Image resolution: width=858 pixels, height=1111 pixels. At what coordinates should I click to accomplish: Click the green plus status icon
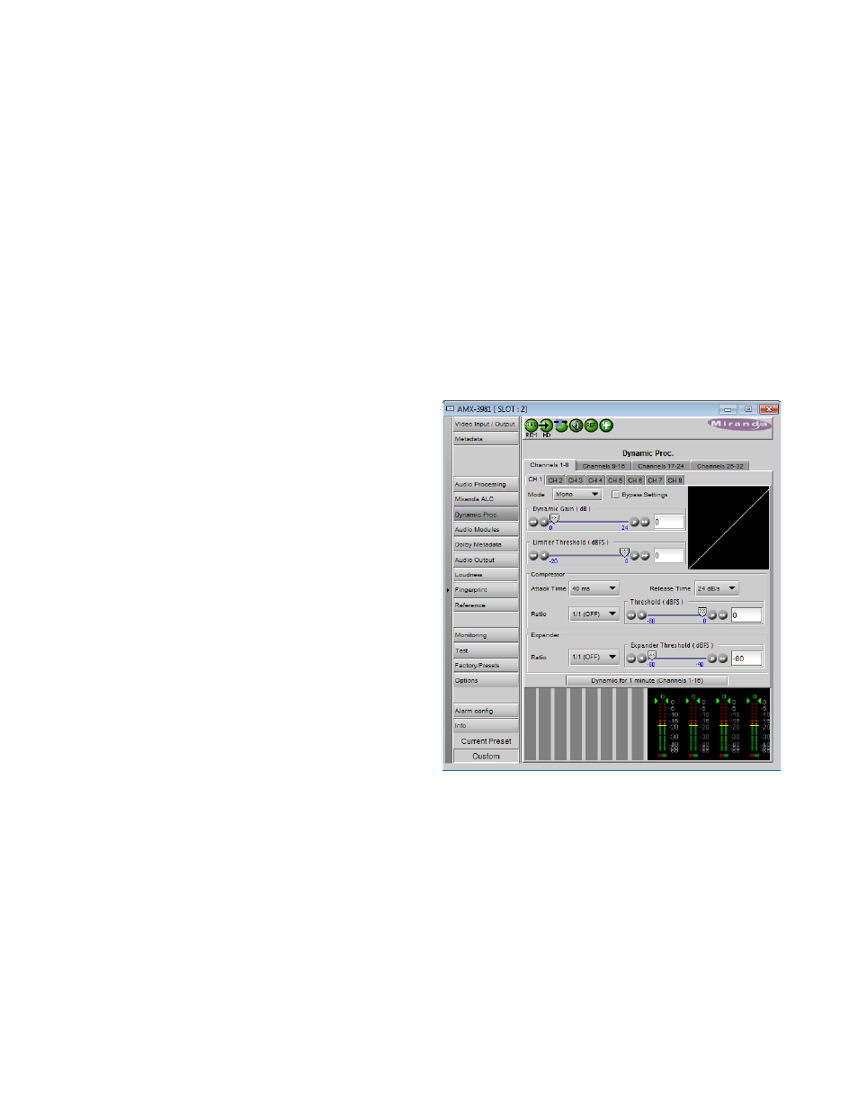coord(606,426)
